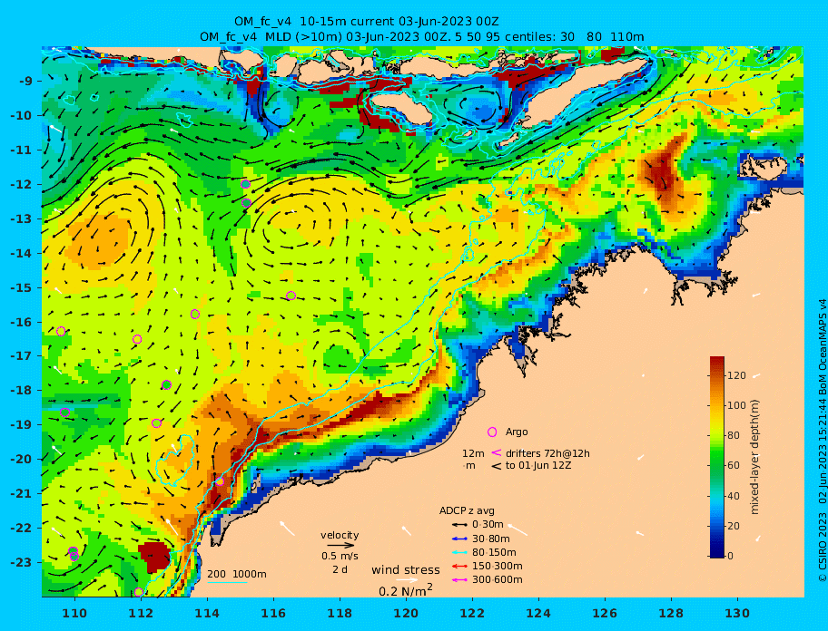Click the 'mixed-layer depth(m)' colorbar label

(x=754, y=457)
